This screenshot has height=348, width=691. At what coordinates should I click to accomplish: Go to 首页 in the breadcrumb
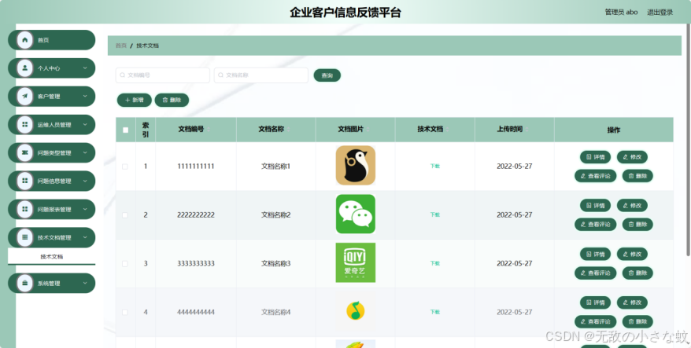[120, 46]
